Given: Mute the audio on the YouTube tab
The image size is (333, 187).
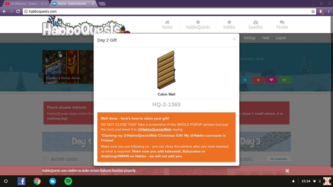Looking at the screenshot, I should tap(42, 4).
